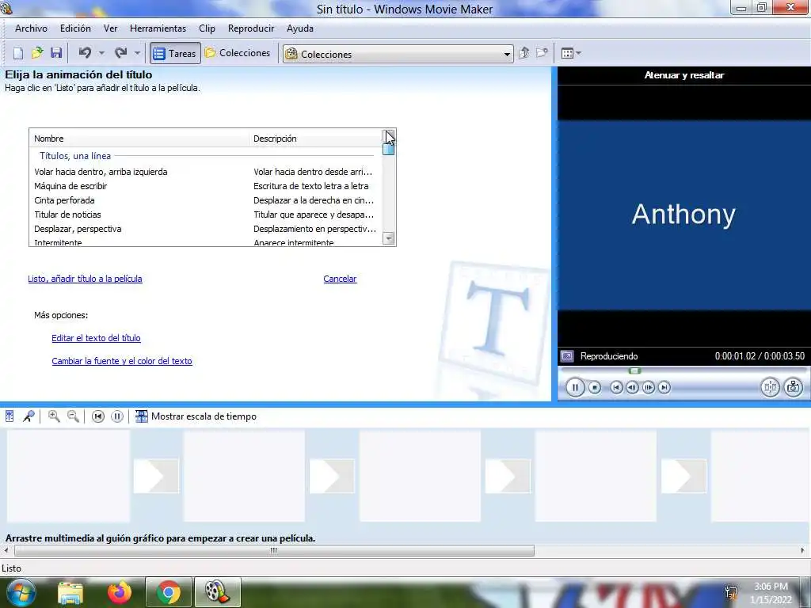Image resolution: width=811 pixels, height=608 pixels.
Task: Click 'Editar el texto del título'
Action: pyautogui.click(x=96, y=338)
